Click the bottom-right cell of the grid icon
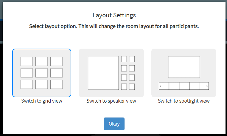The width and height of the screenshot is (227, 136). coord(57,84)
